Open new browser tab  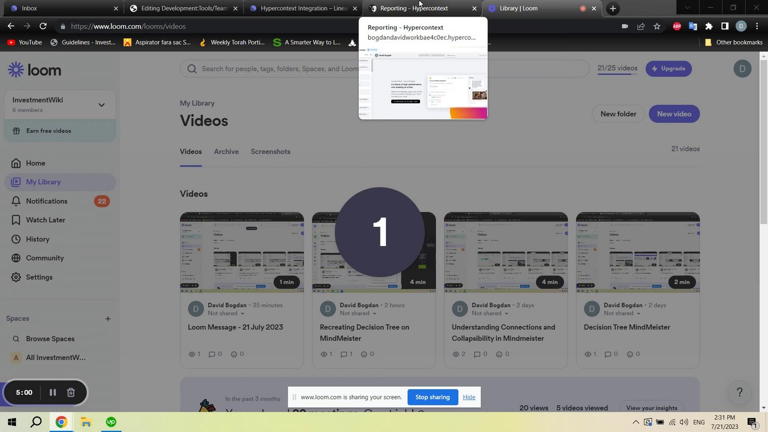(613, 8)
